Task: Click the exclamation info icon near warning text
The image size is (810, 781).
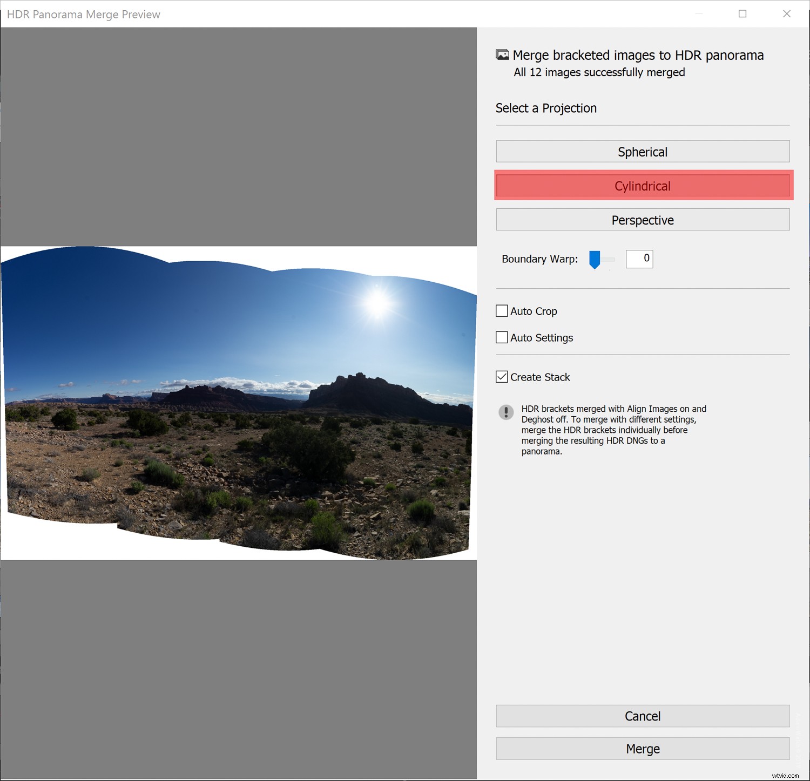Action: point(506,412)
